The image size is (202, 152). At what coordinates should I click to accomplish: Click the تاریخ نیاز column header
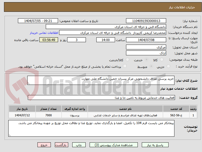coord(22,109)
